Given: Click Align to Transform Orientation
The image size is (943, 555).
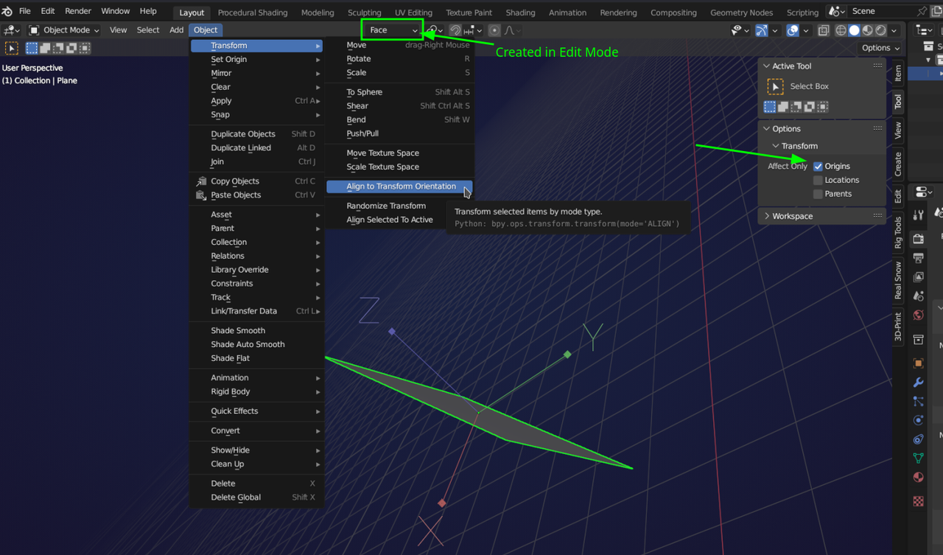Looking at the screenshot, I should click(399, 186).
